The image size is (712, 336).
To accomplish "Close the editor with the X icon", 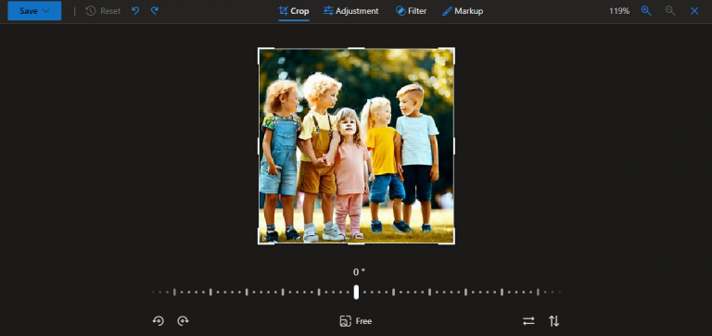I will 694,11.
